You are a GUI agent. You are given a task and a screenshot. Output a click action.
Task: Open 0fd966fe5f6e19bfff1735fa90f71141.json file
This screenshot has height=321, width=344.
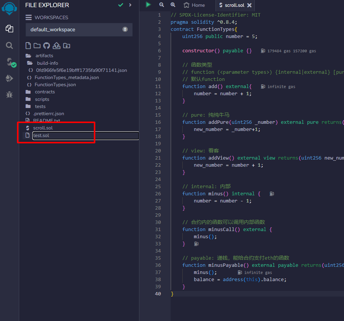pos(81,70)
